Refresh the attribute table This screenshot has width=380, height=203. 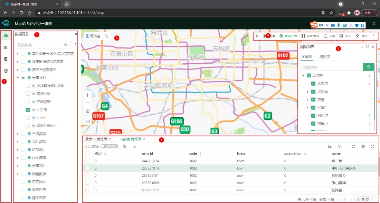(x=353, y=146)
